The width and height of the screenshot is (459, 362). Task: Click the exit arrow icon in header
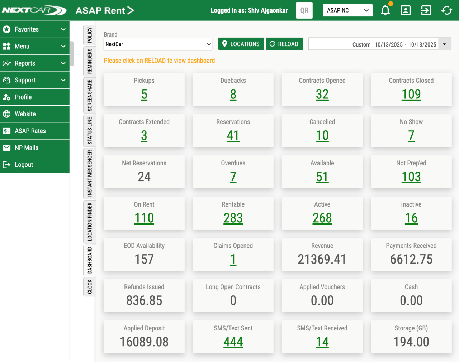pos(426,10)
